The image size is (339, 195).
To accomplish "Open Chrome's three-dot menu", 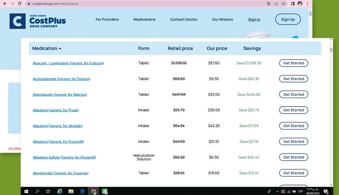I will 307,4.
